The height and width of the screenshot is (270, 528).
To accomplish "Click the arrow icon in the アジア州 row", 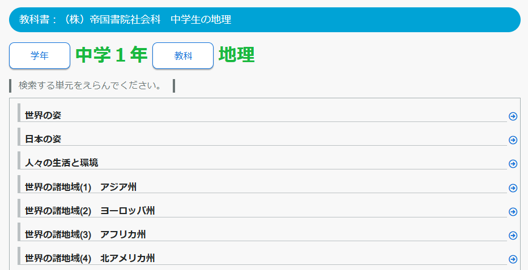I will (513, 188).
